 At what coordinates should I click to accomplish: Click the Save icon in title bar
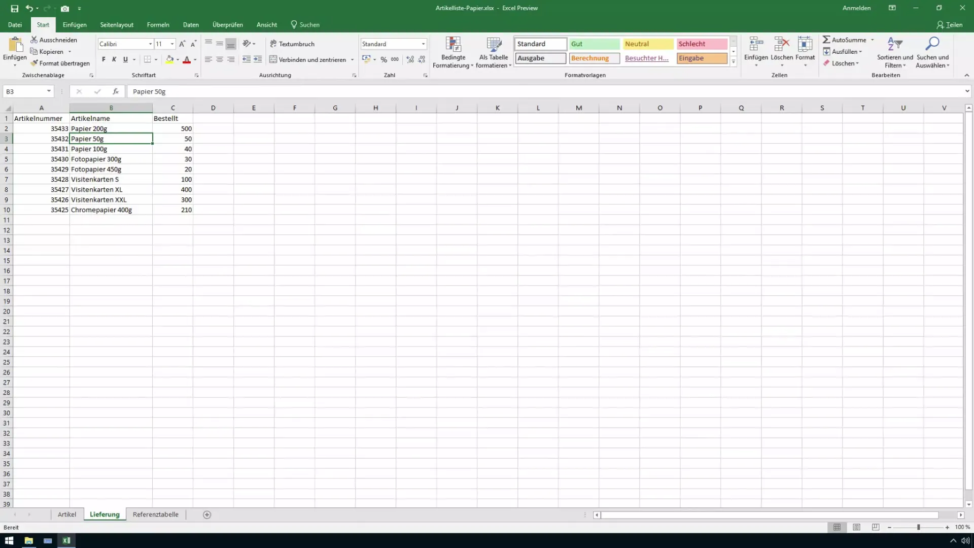(14, 8)
